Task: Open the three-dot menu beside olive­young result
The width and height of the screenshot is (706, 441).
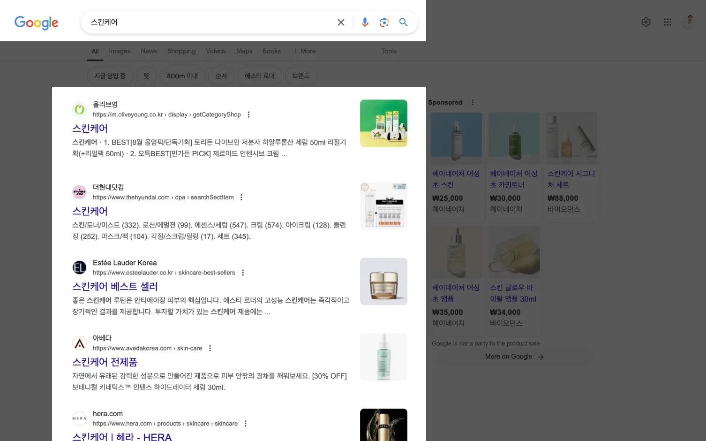Action: [248, 114]
